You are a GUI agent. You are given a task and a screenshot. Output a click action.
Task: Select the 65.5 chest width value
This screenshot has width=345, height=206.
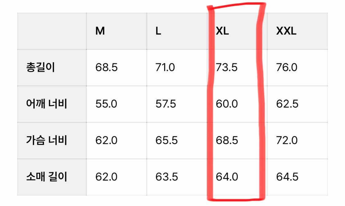point(167,141)
